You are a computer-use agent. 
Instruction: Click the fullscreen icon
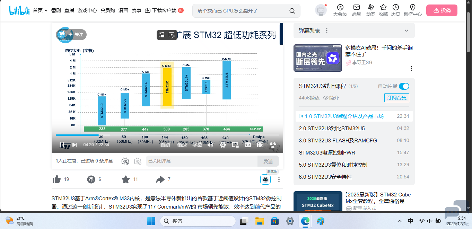tap(260, 145)
